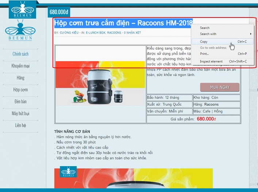The width and height of the screenshot is (258, 192).
Task: Open the Máy hút bụi category
Action: click(20, 114)
